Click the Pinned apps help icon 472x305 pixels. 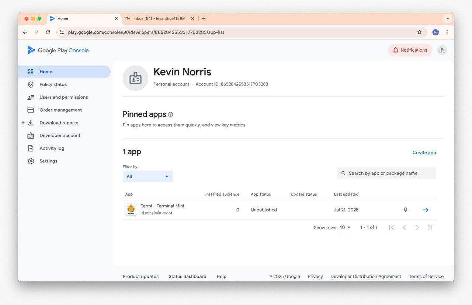tap(170, 115)
